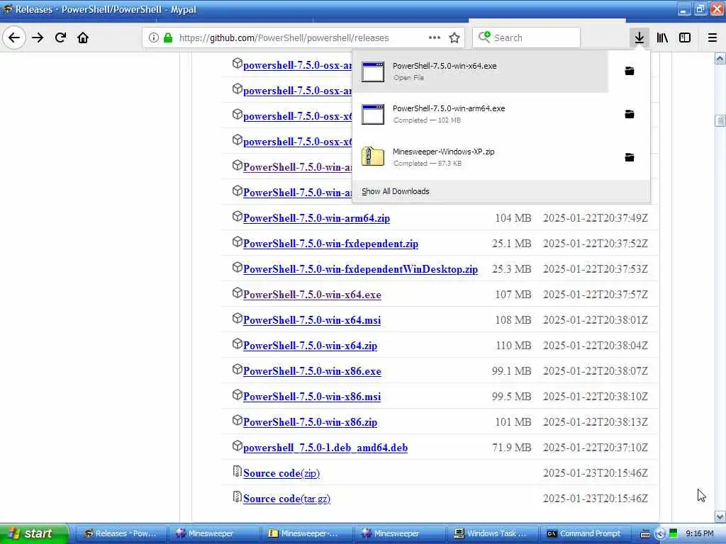Open the Mypal hamburger menu
Viewport: 726px width, 544px height.
(713, 38)
